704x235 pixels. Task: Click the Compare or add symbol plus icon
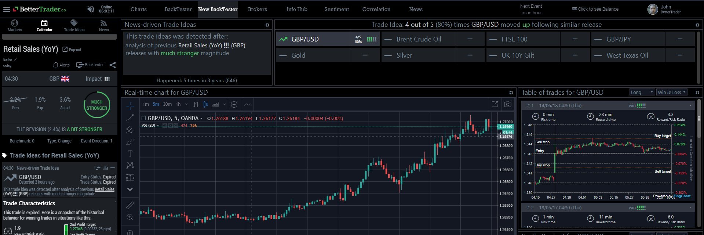click(234, 104)
